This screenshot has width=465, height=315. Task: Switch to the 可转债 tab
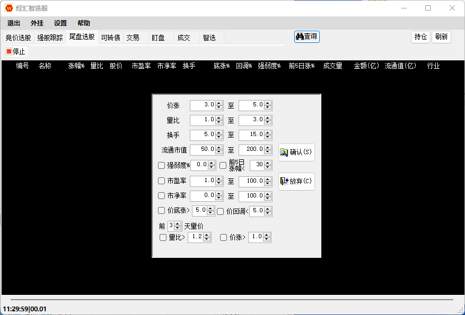[x=110, y=38]
